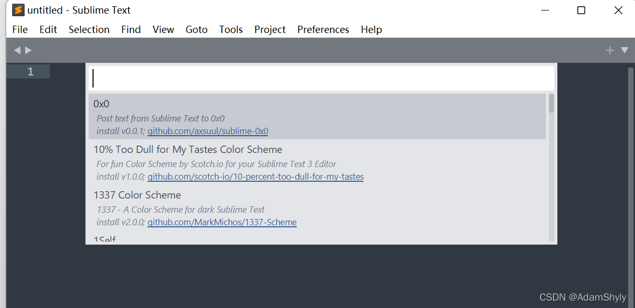Click the new tab plus icon

[610, 50]
